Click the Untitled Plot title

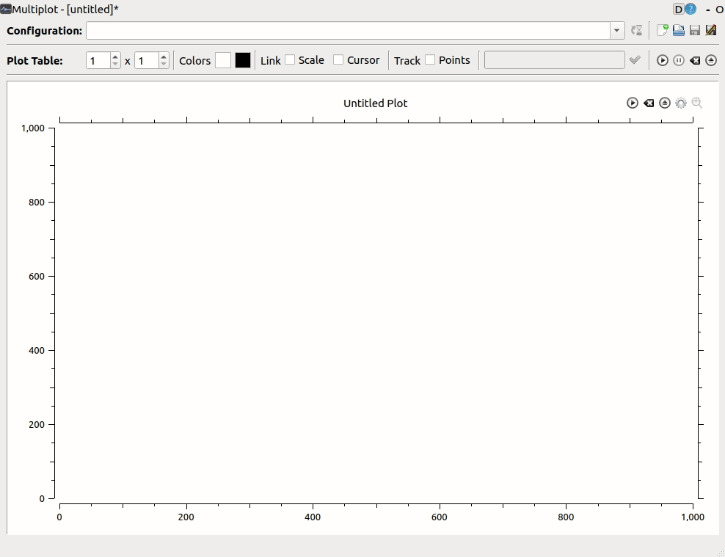pos(376,103)
